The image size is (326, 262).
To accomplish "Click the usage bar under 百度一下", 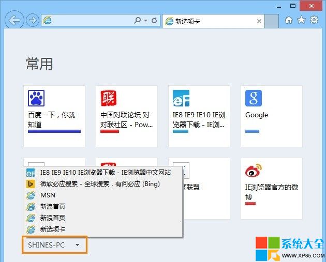I will tap(54, 131).
